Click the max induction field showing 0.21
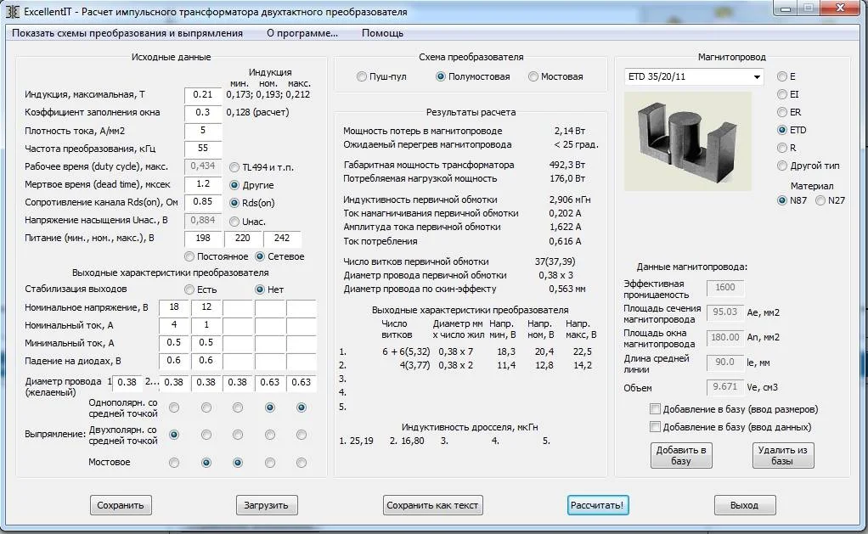This screenshot has height=534, width=868. [x=203, y=95]
